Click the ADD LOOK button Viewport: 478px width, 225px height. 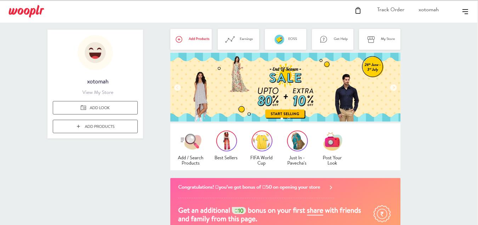point(95,108)
